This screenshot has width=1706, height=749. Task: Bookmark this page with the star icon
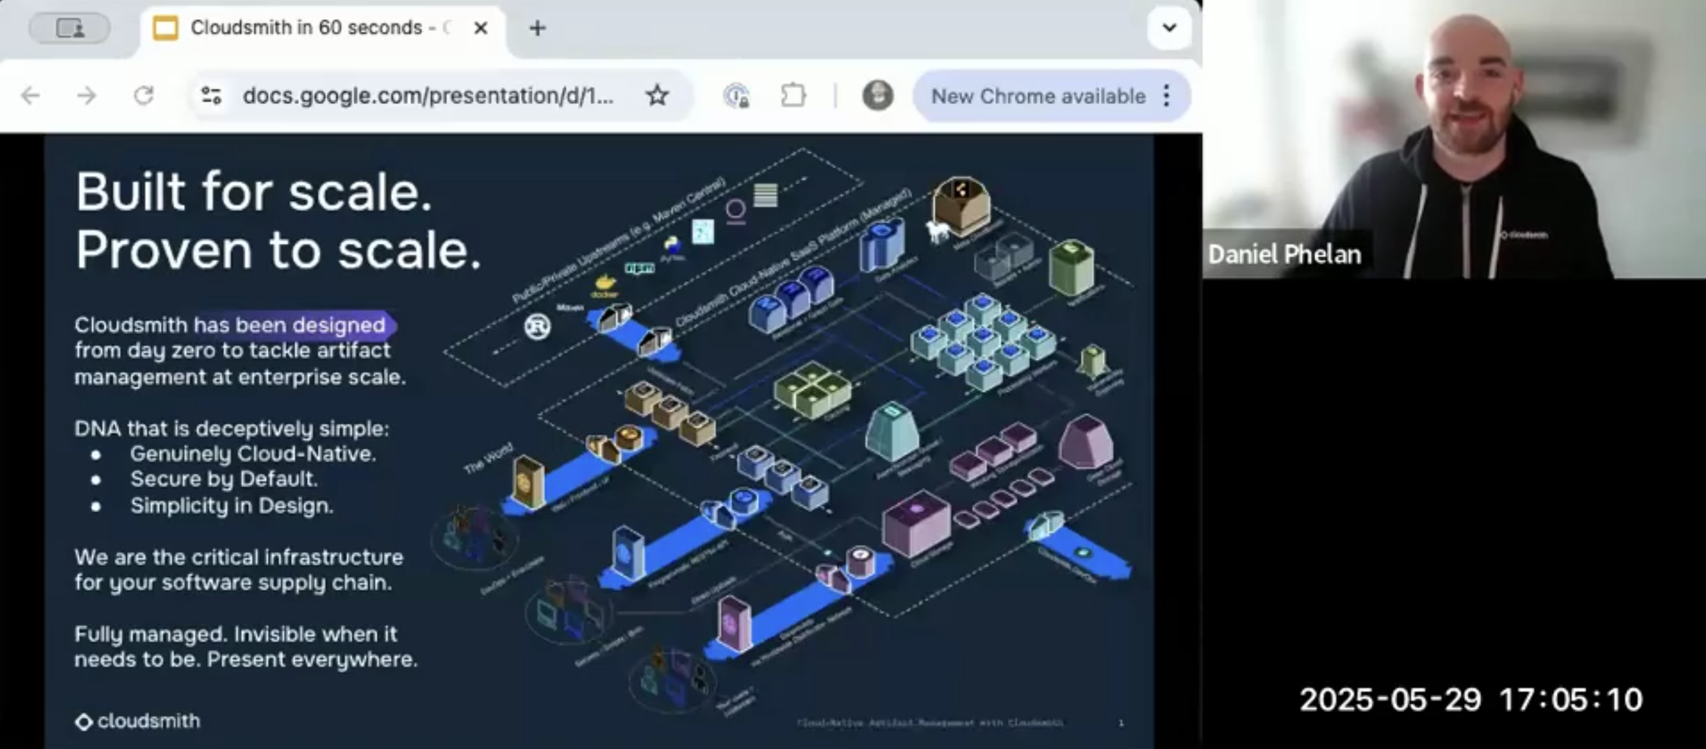click(657, 96)
